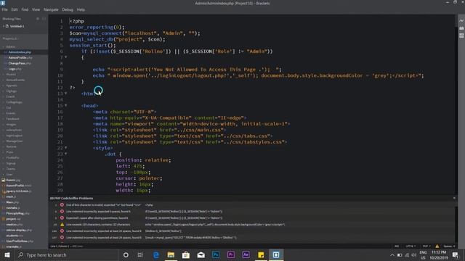Image resolution: width=465 pixels, height=261 pixels.
Task: Open Cortana circle icon on taskbar
Action: [126, 255]
